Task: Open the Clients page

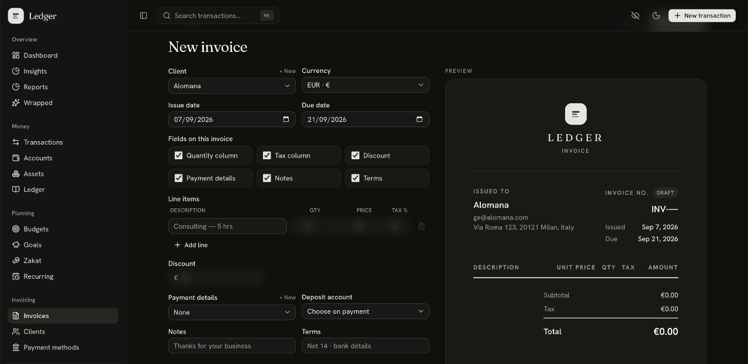Action: point(63,331)
